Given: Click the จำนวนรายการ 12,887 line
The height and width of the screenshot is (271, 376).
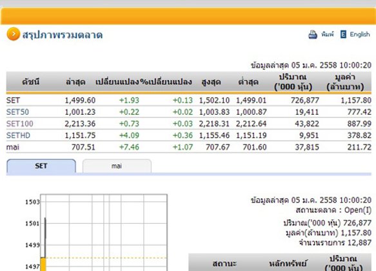Looking at the screenshot, I should point(335,243).
